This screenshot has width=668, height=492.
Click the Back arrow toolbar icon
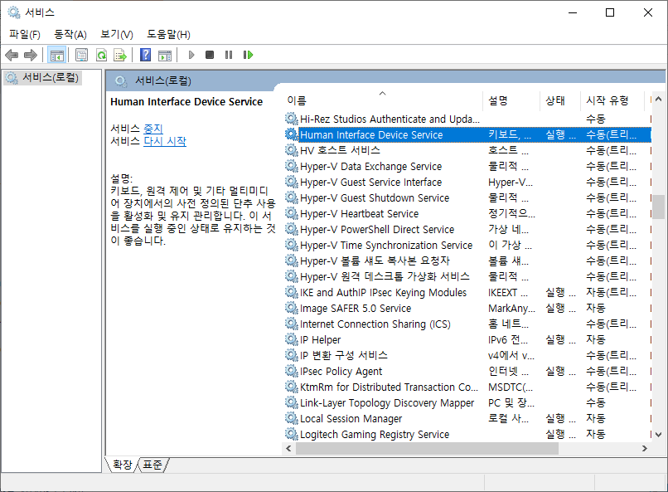[x=12, y=55]
